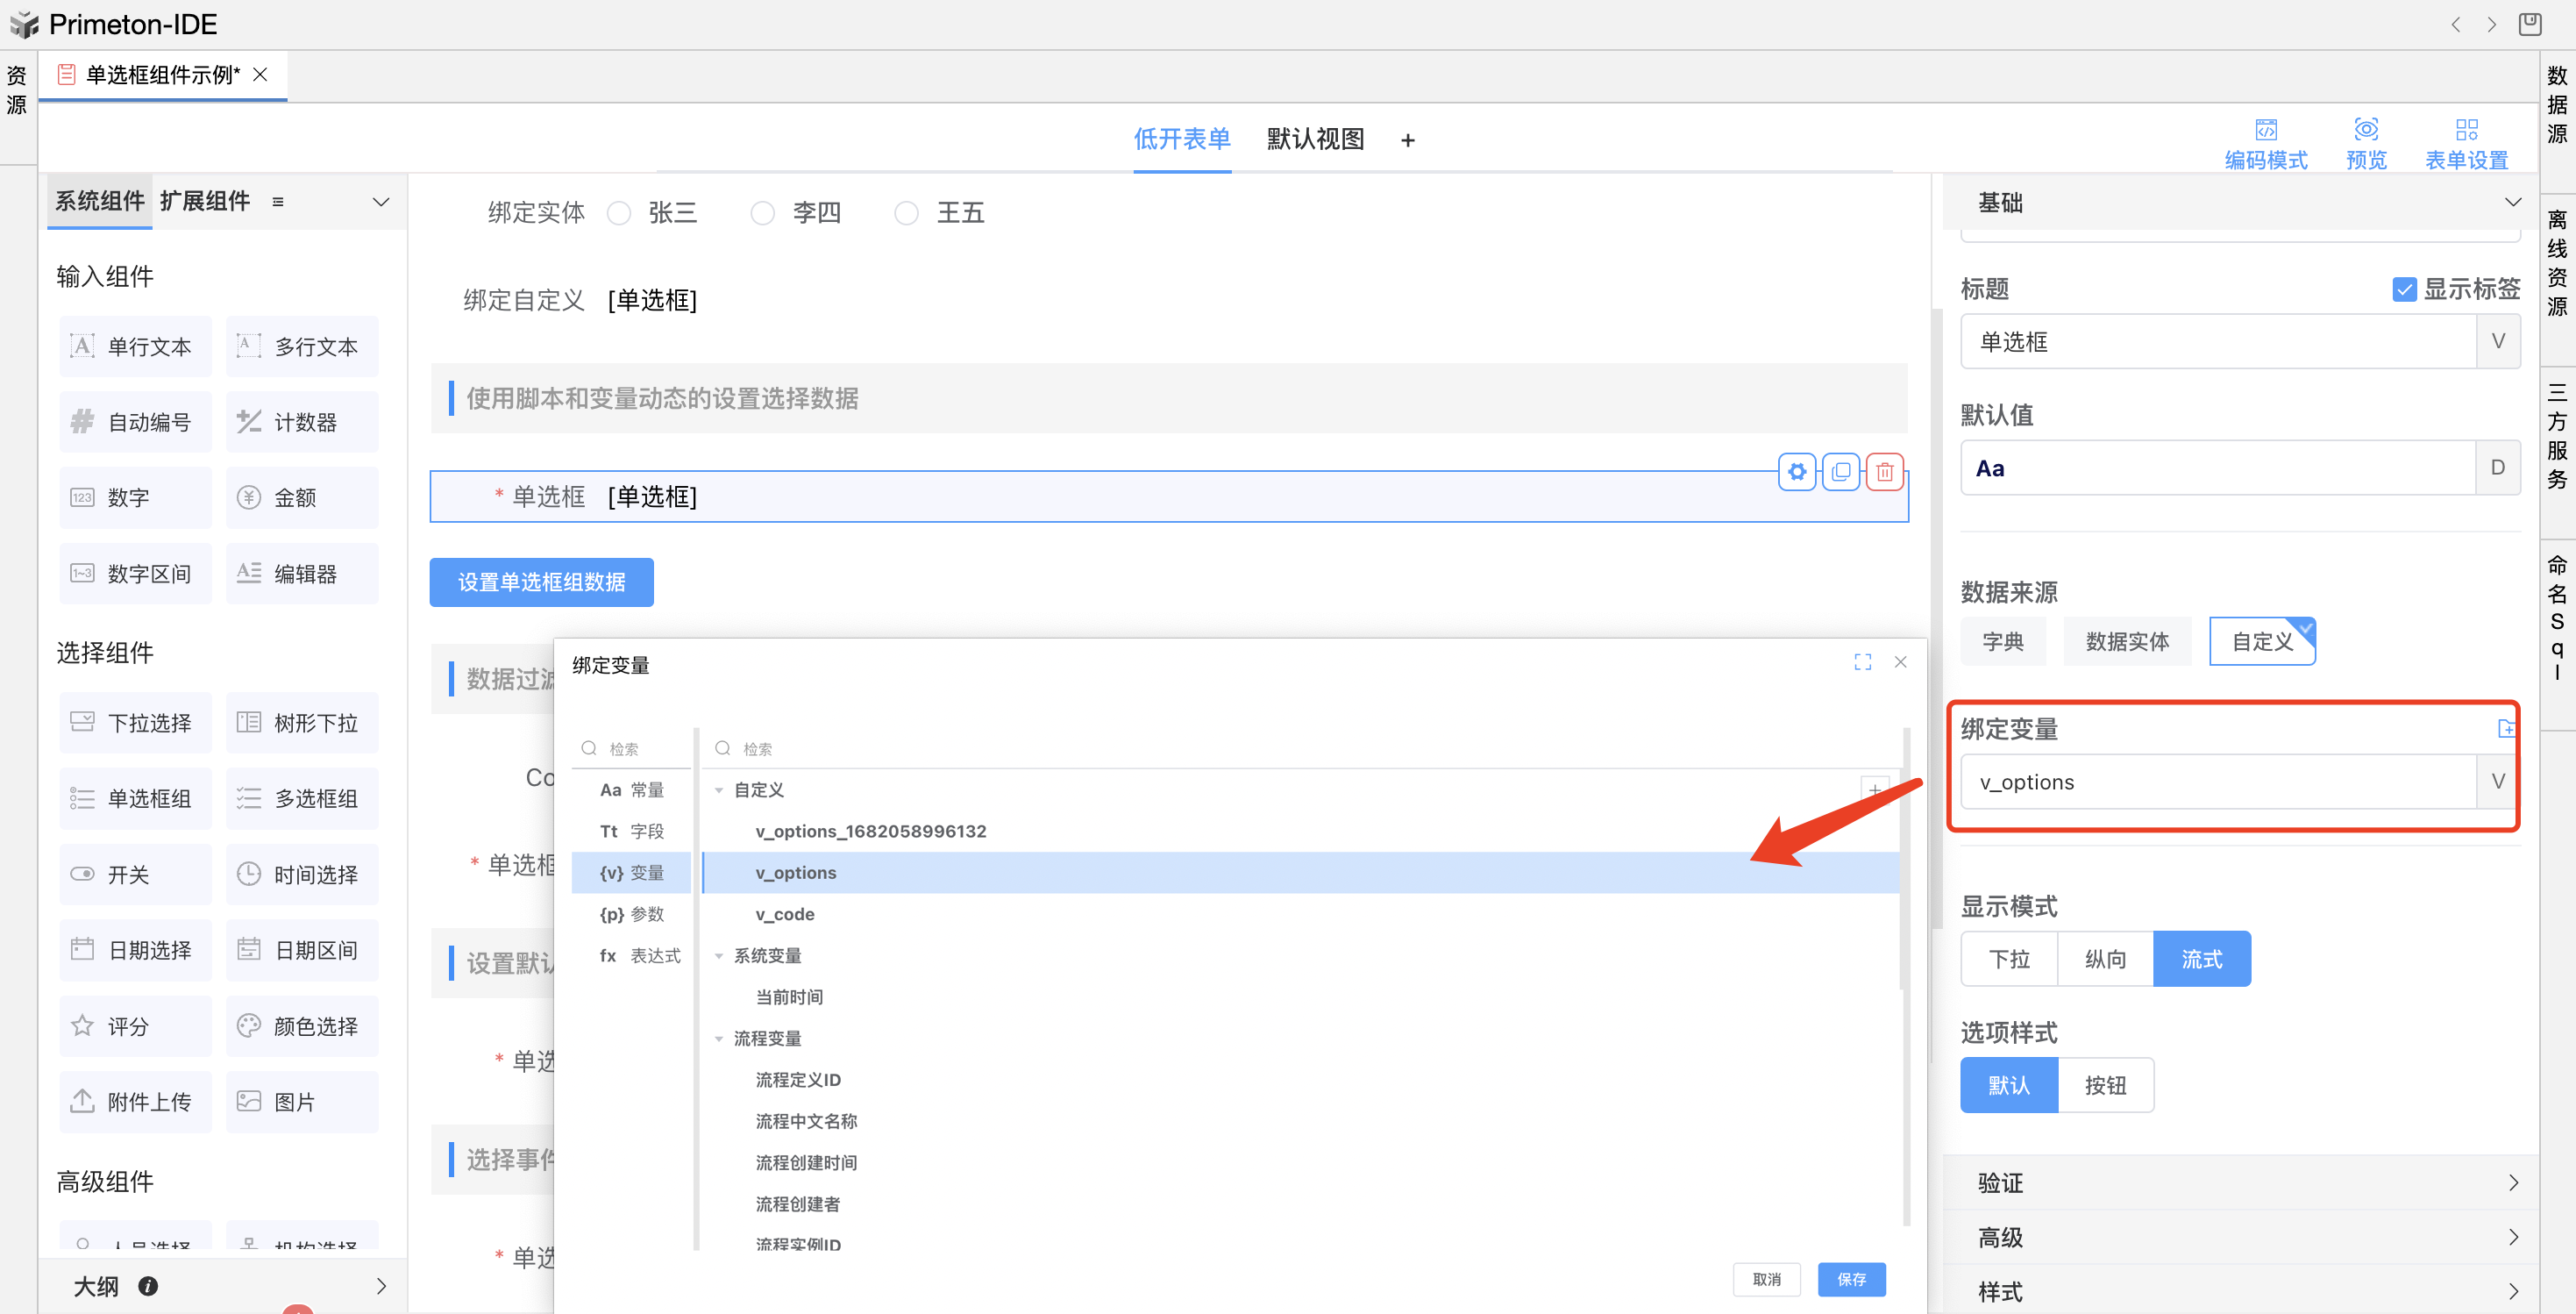Click the gear settings icon on selected radio field
The width and height of the screenshot is (2576, 1314).
click(x=1796, y=471)
